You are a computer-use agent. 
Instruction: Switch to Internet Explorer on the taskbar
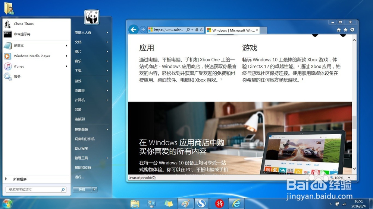coord(236,203)
